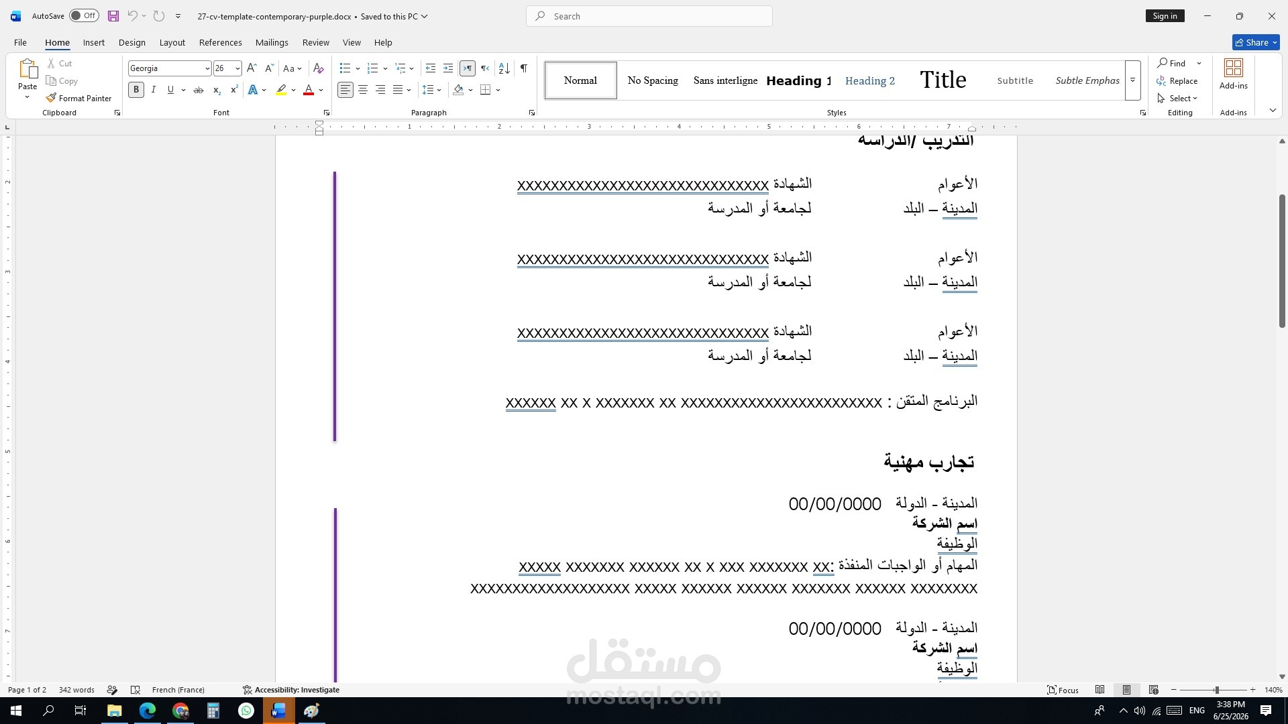Image resolution: width=1288 pixels, height=724 pixels.
Task: Expand the Numbering list dropdown
Action: [x=385, y=68]
